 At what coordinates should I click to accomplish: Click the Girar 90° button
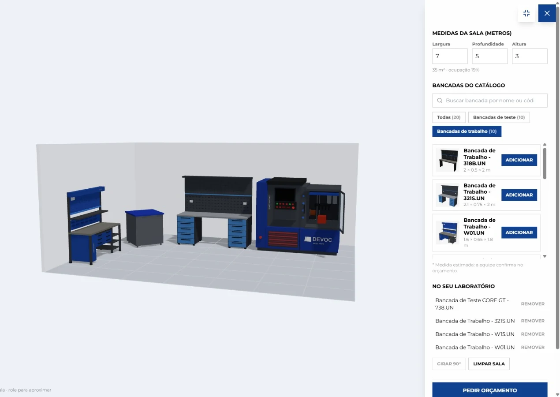[x=449, y=364]
